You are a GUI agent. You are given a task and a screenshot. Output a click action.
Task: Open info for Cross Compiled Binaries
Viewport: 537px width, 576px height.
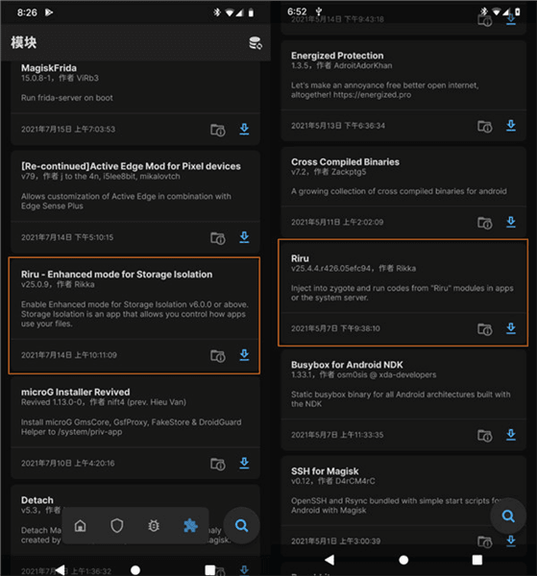(x=484, y=223)
